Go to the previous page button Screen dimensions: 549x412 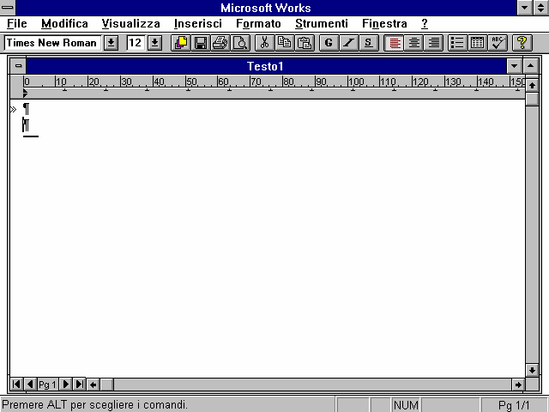coord(30,385)
